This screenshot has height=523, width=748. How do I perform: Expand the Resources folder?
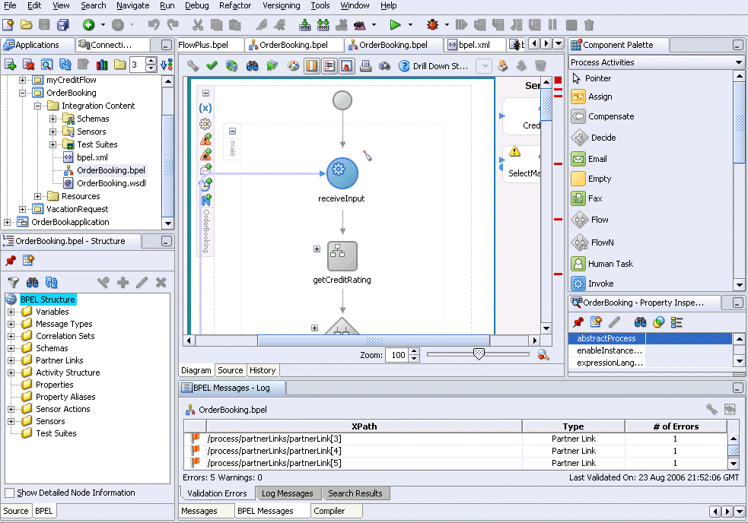coord(38,196)
